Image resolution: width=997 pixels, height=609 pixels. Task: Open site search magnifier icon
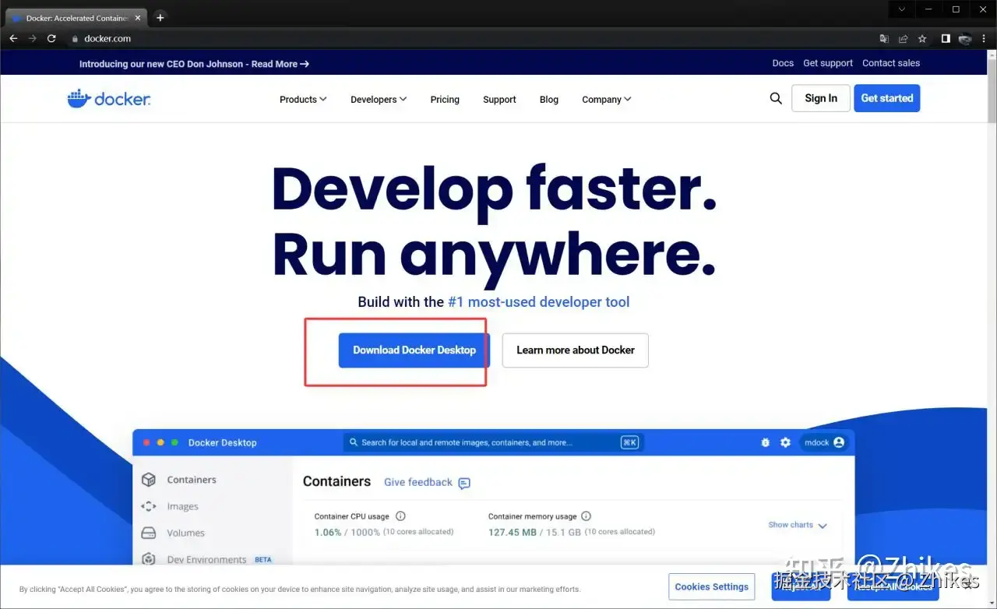click(776, 98)
